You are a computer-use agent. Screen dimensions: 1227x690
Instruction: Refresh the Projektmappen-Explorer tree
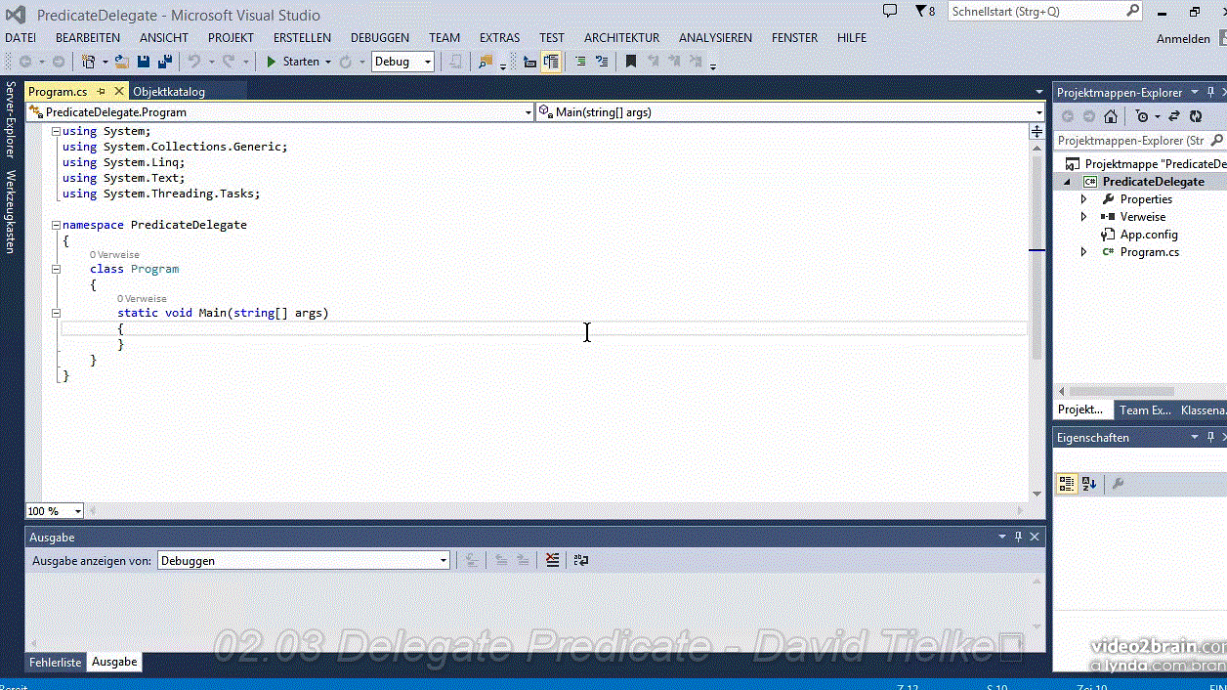pyautogui.click(x=1196, y=116)
